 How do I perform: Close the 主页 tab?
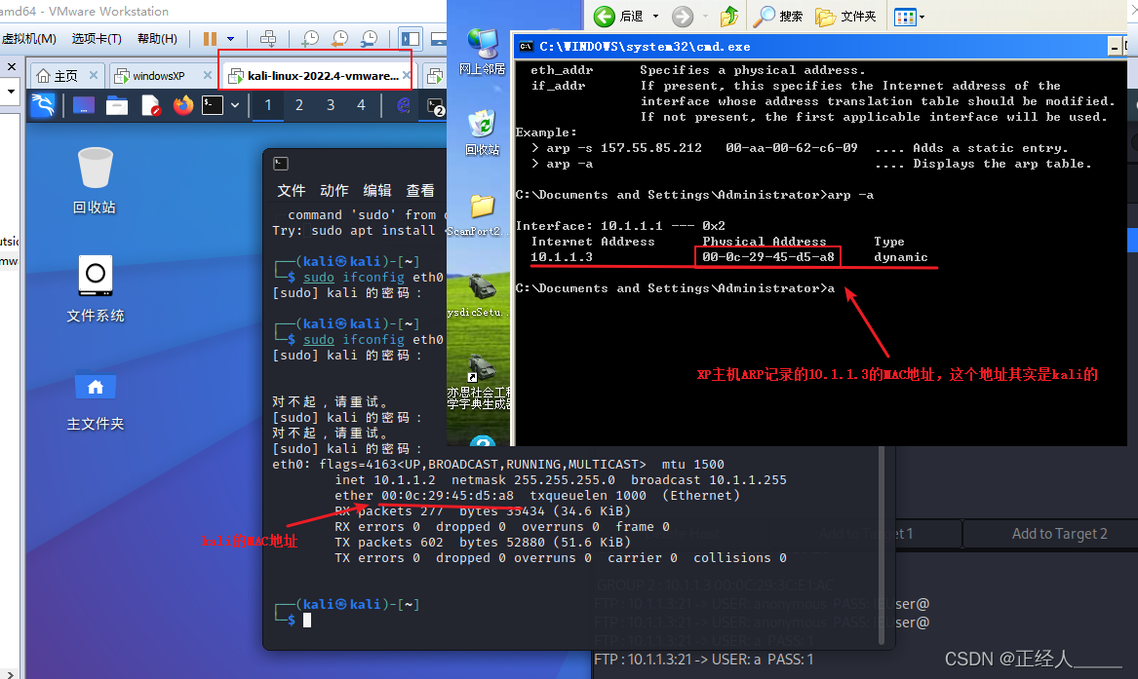[x=94, y=75]
